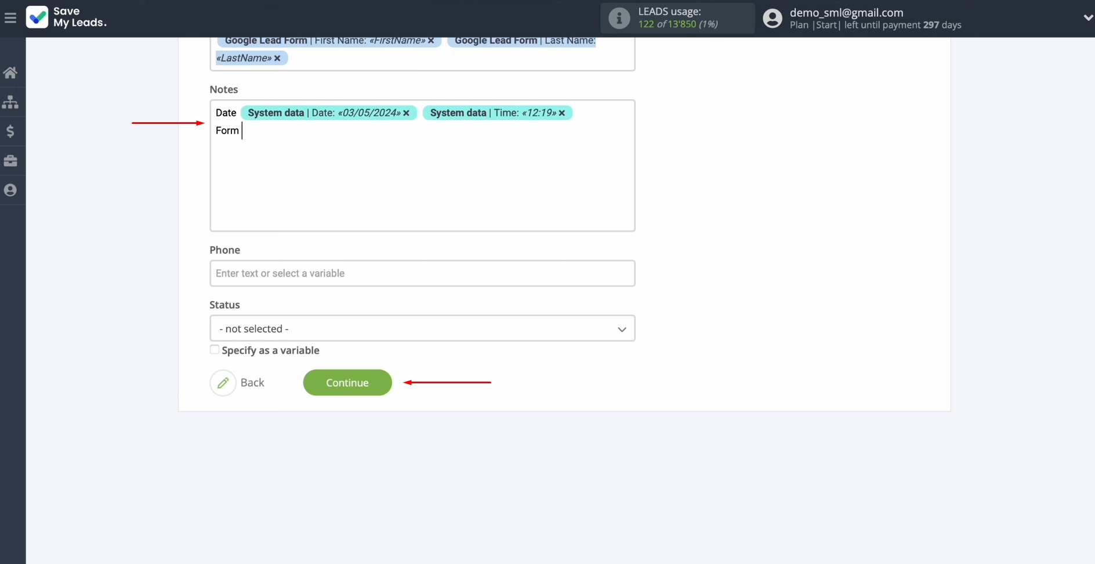1095x564 pixels.
Task: Click the LEADS usage info icon
Action: click(x=619, y=18)
